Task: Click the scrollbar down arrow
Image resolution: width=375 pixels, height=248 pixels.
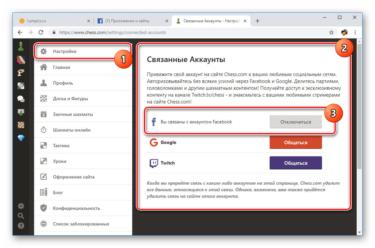Action: (x=359, y=232)
